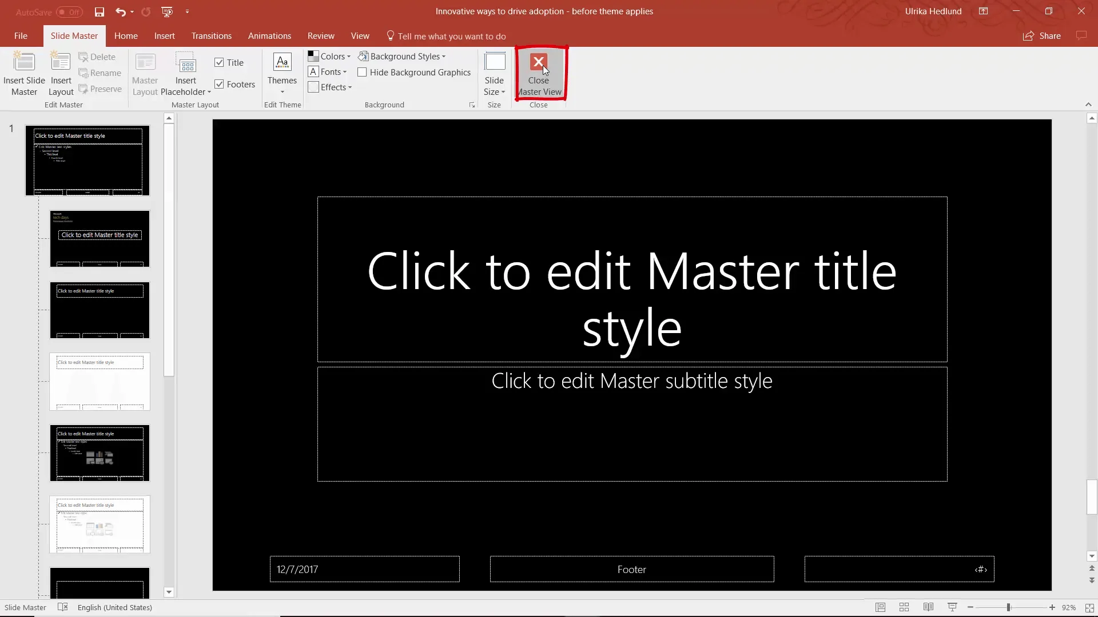
Task: Click English (United States) language status
Action: coord(115,607)
